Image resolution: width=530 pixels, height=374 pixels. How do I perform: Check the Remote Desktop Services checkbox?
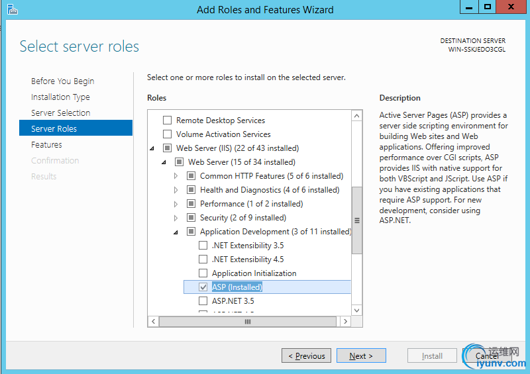(167, 120)
